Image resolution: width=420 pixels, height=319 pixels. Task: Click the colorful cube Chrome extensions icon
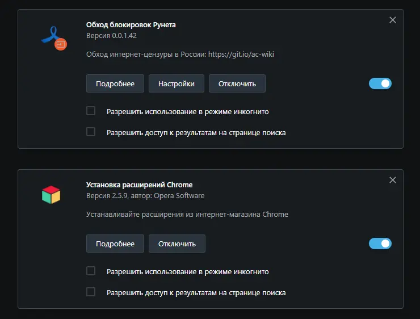(51, 195)
